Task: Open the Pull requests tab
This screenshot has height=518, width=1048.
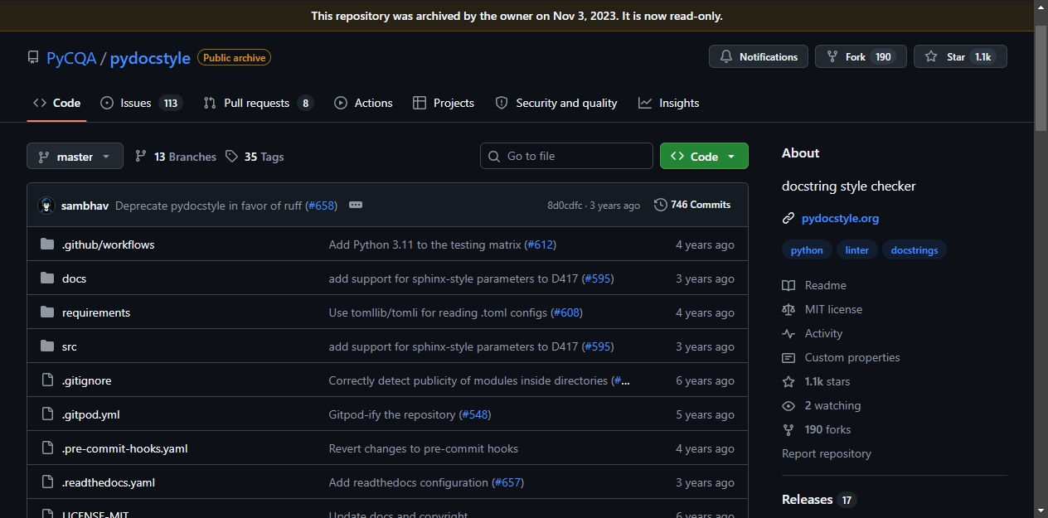Action: 259,103
